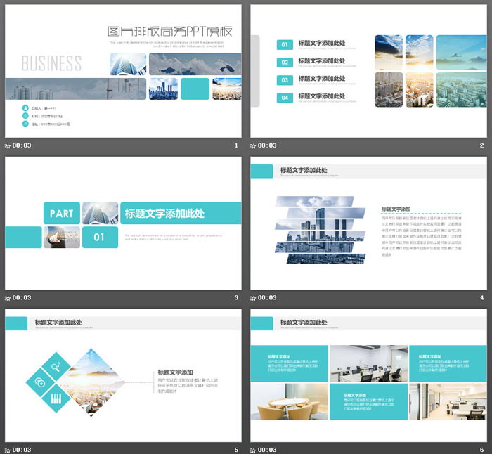This screenshot has width=492, height=454.
Task: Click the 00:03 timing label under slide 4
Action: pyautogui.click(x=268, y=298)
